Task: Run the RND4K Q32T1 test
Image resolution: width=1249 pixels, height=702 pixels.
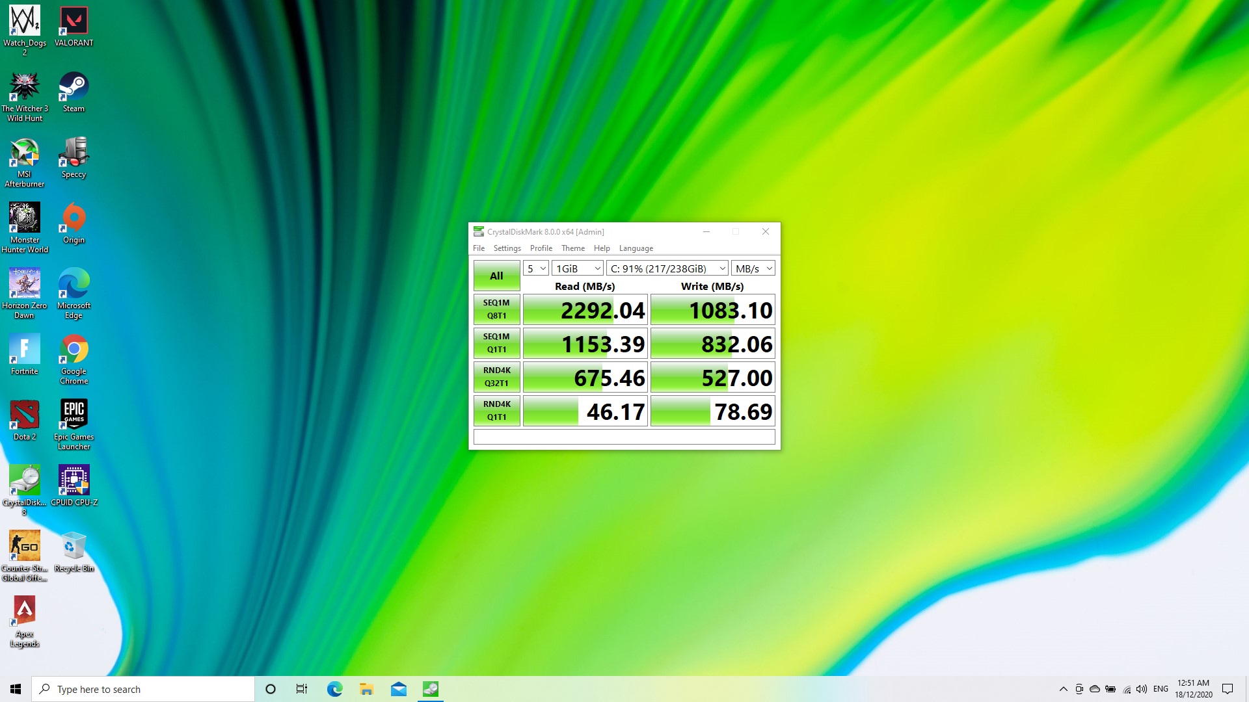Action: click(496, 377)
